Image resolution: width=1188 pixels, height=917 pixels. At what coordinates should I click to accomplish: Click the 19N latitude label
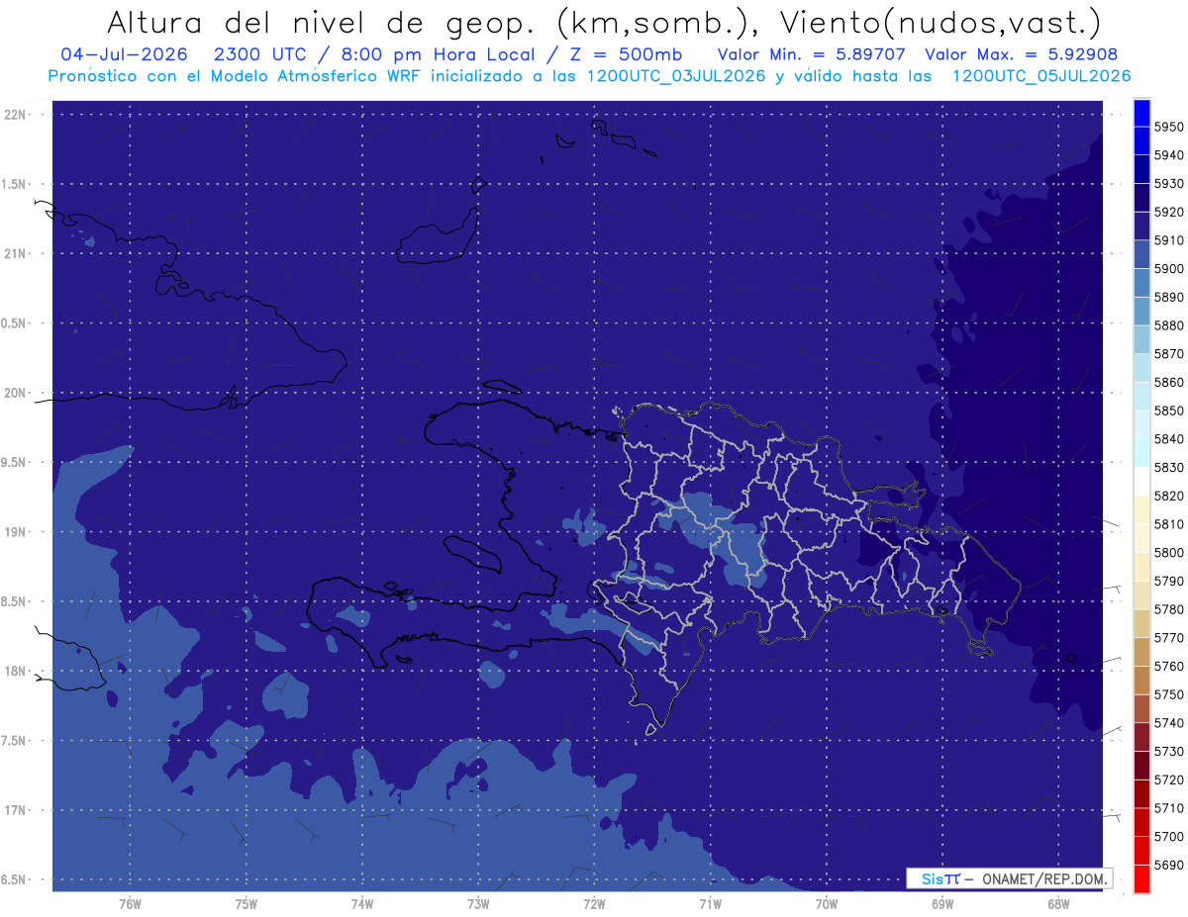16,531
